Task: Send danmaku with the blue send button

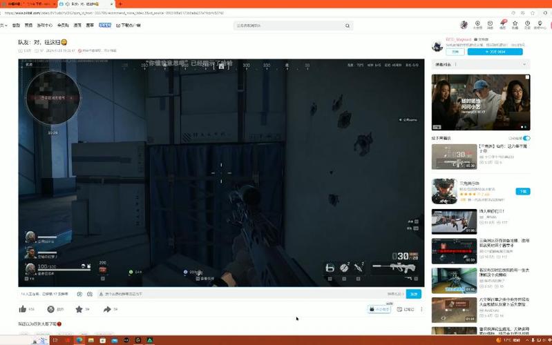Action: click(x=414, y=294)
